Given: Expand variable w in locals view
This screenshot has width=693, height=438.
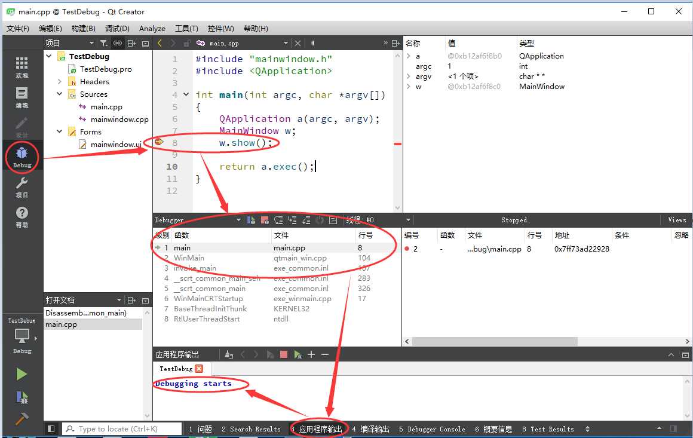Looking at the screenshot, I should coord(409,86).
